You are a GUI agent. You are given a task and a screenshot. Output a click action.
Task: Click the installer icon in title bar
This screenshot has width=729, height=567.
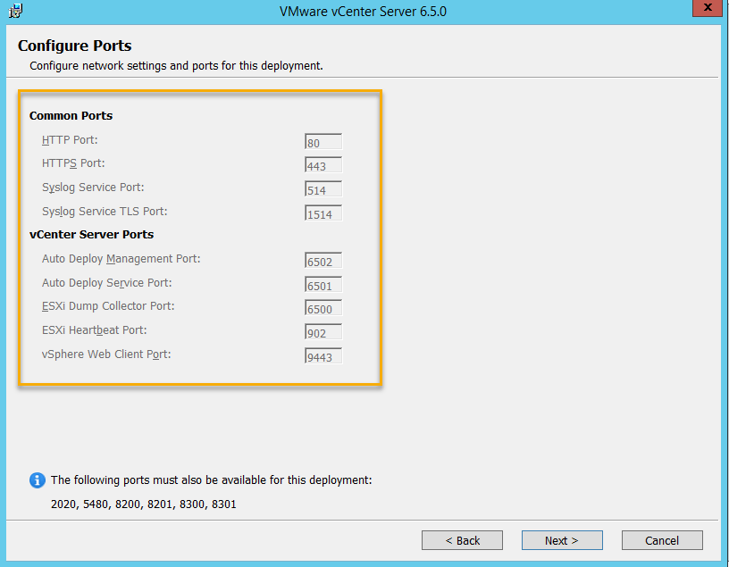(16, 12)
